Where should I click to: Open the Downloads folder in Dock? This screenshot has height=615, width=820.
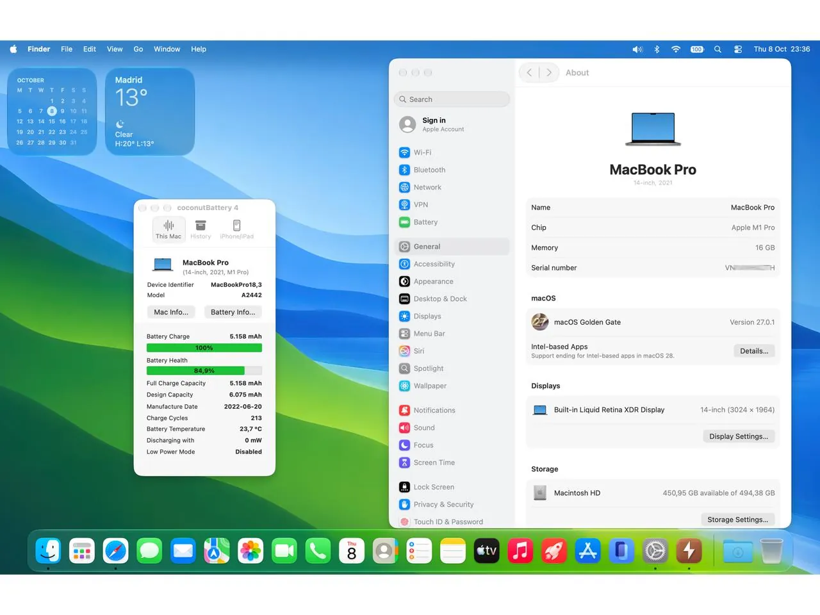737,551
